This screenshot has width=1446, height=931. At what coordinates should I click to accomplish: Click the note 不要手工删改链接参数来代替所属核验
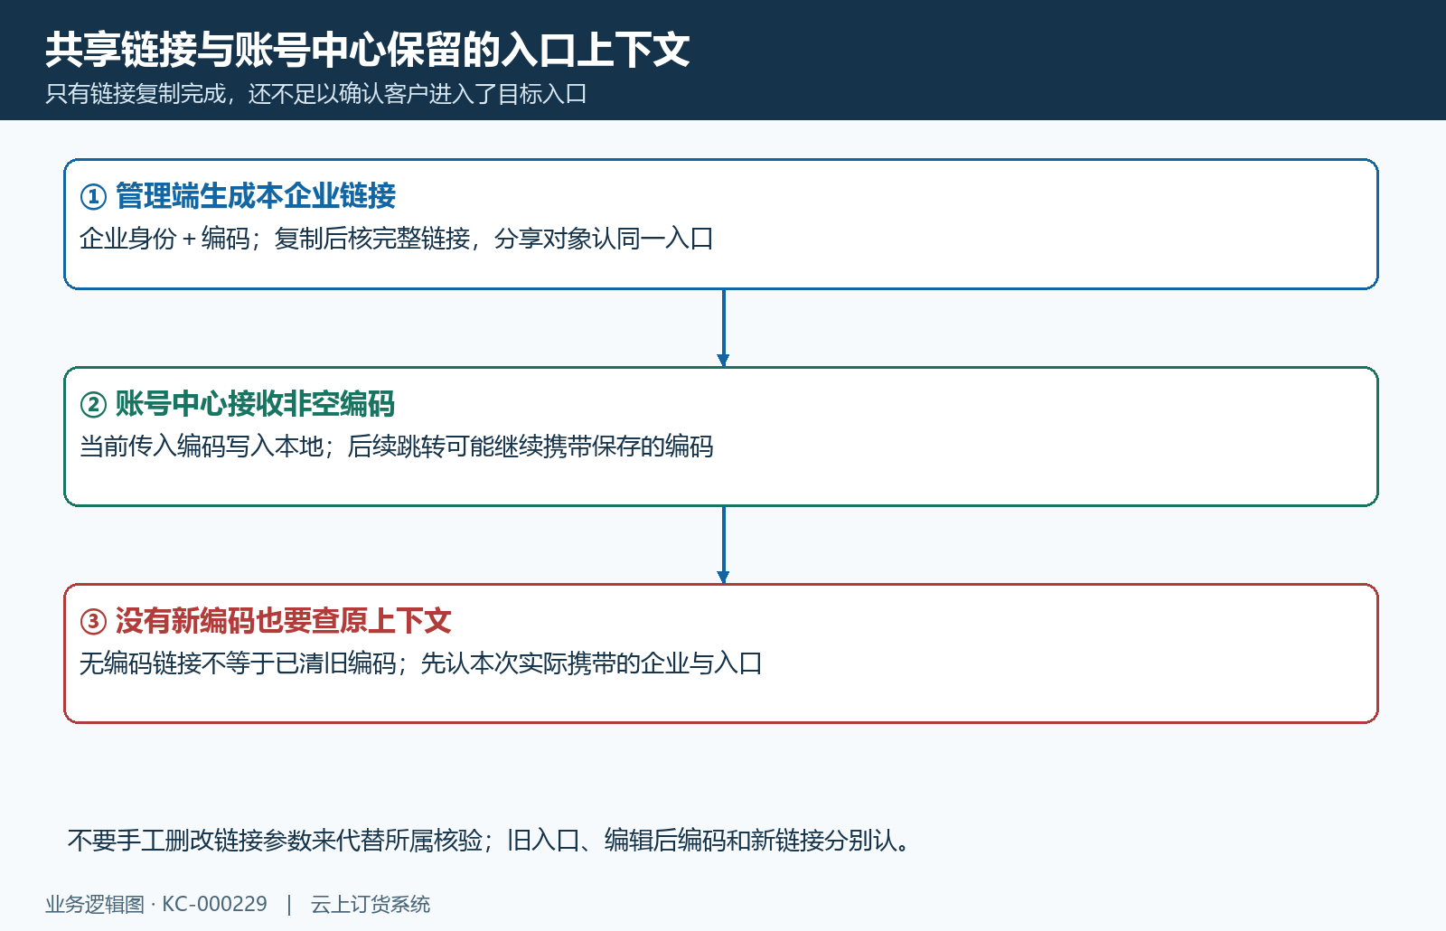tap(276, 841)
